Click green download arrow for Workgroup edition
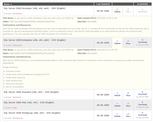 click(x=143, y=113)
